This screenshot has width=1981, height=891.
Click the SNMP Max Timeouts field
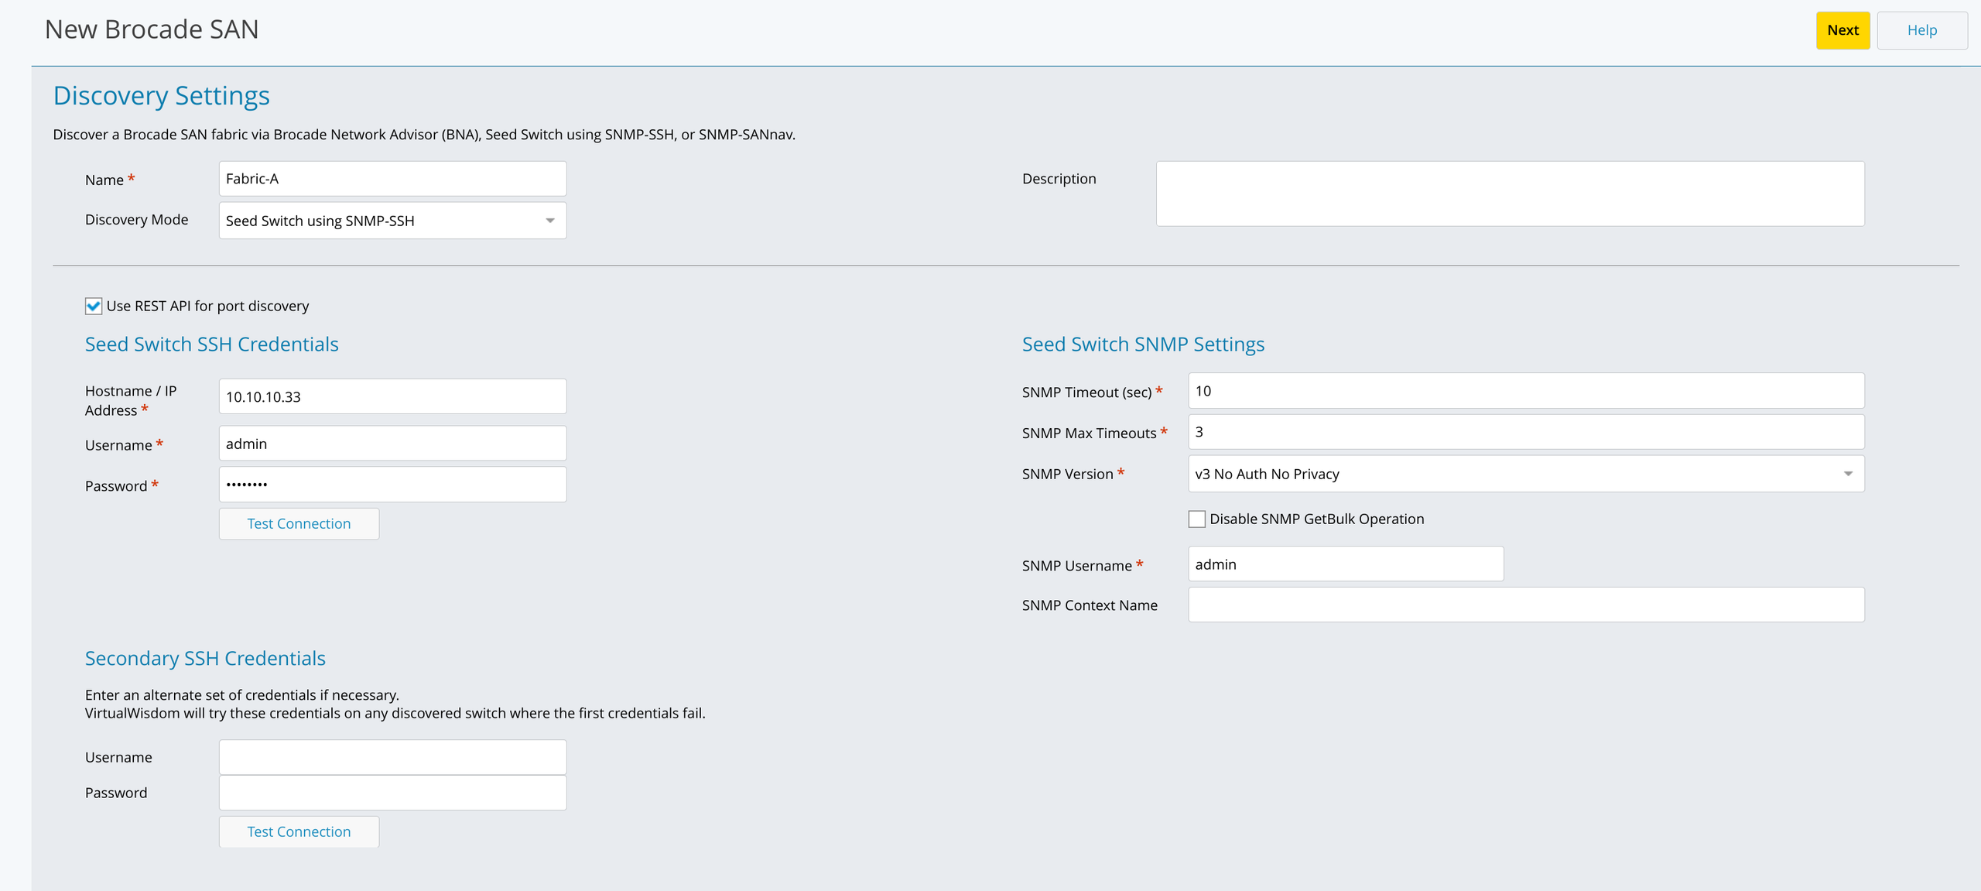[x=1526, y=432]
